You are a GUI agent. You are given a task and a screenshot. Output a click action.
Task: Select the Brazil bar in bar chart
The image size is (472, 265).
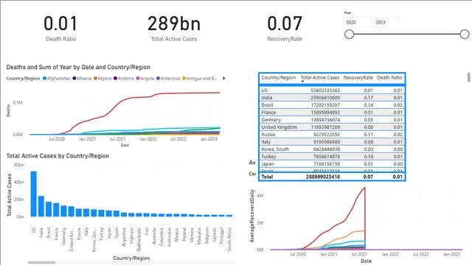tap(49, 209)
